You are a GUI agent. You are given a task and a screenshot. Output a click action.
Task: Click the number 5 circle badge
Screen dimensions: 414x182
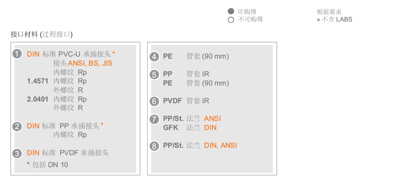coord(154,75)
